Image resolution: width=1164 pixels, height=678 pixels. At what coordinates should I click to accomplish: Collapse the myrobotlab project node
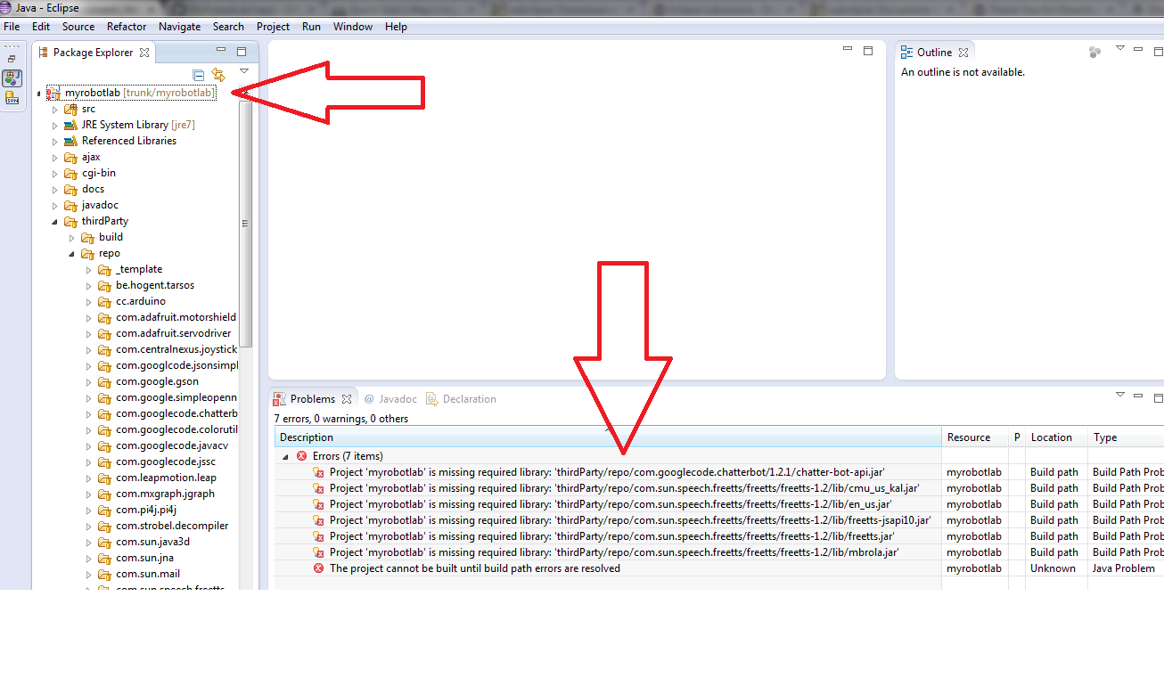coord(38,94)
